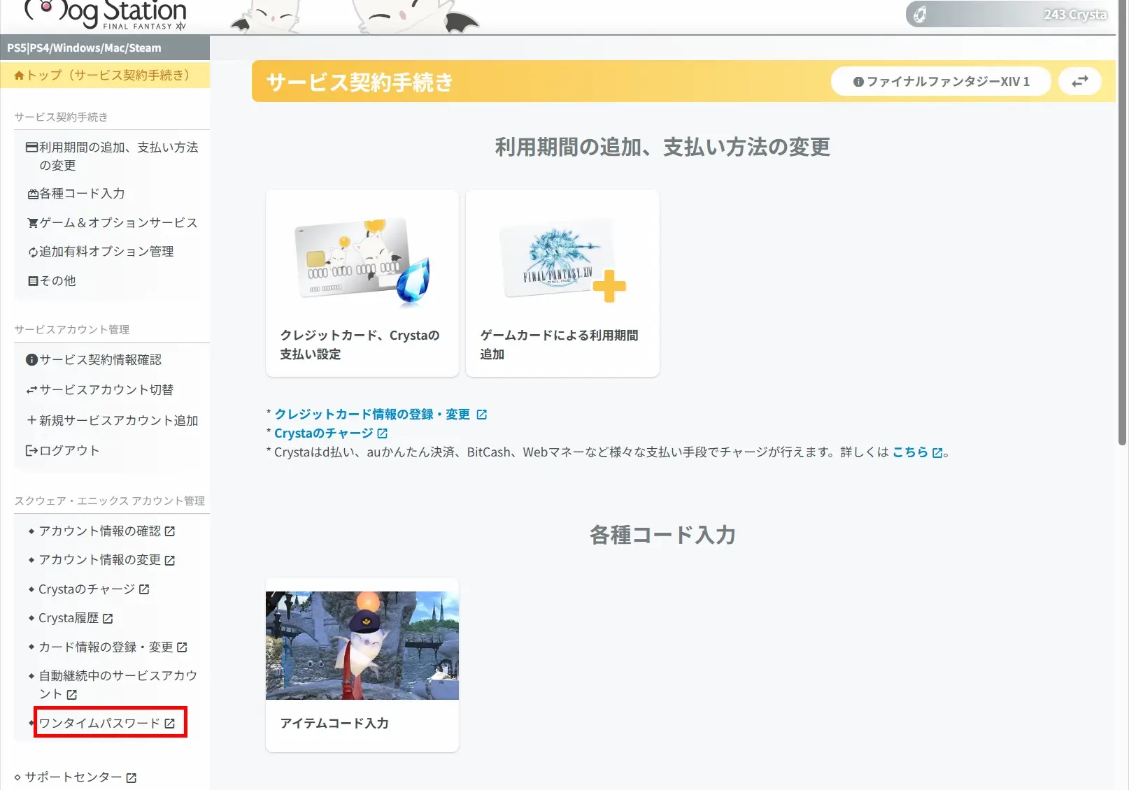This screenshot has width=1129, height=790.
Task: Click the credit card icon in sidebar
Action: click(31, 148)
